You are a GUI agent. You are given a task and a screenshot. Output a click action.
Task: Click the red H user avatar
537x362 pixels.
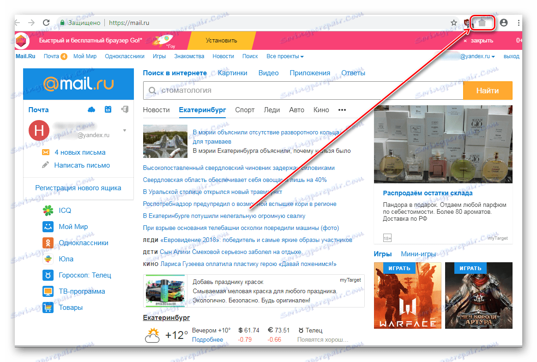[39, 131]
